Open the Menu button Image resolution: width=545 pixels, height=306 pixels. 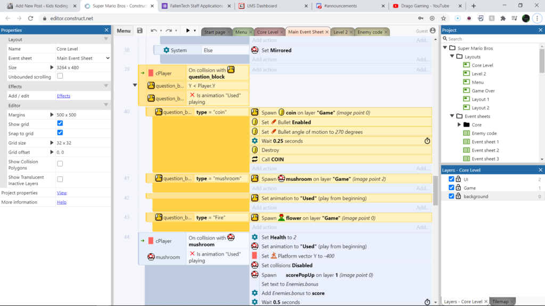click(x=123, y=31)
